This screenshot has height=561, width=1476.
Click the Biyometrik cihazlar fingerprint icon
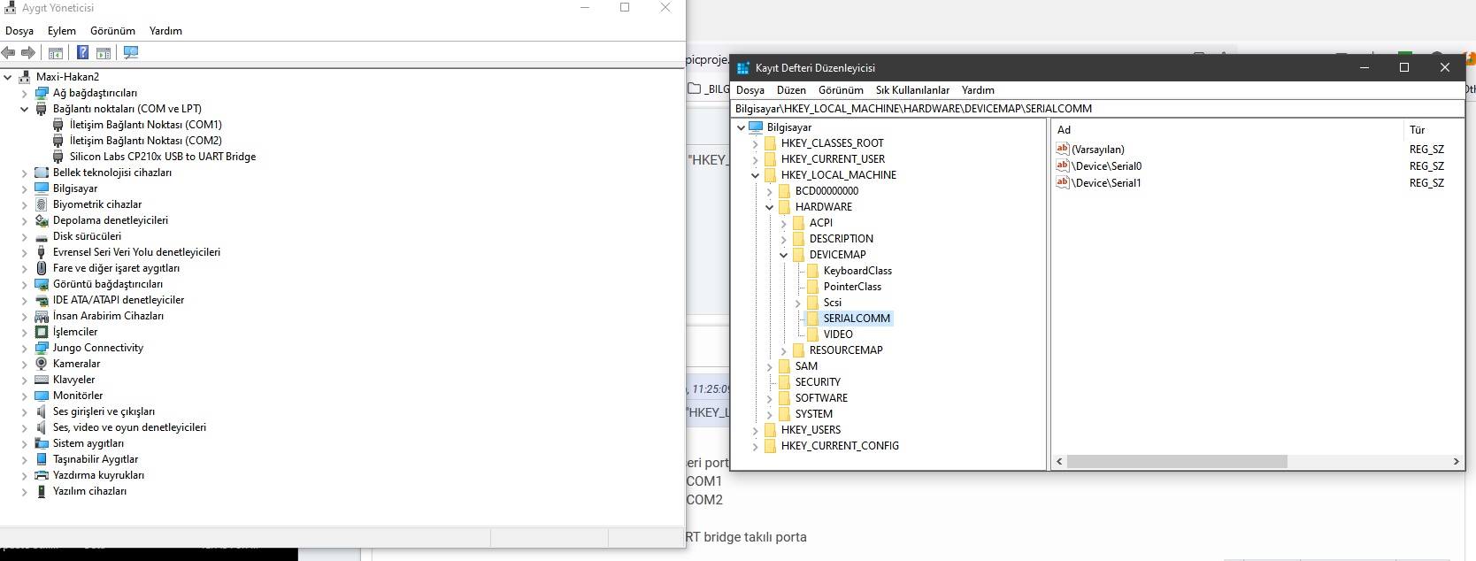[42, 204]
